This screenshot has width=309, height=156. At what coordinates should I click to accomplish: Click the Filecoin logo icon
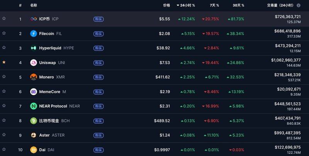[x=34, y=34]
